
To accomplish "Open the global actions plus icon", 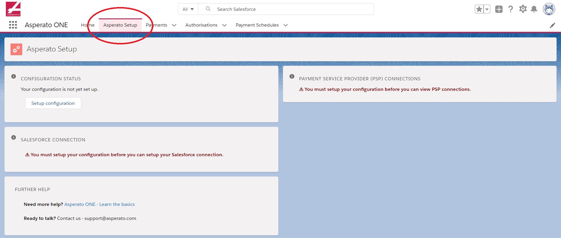I will (499, 9).
